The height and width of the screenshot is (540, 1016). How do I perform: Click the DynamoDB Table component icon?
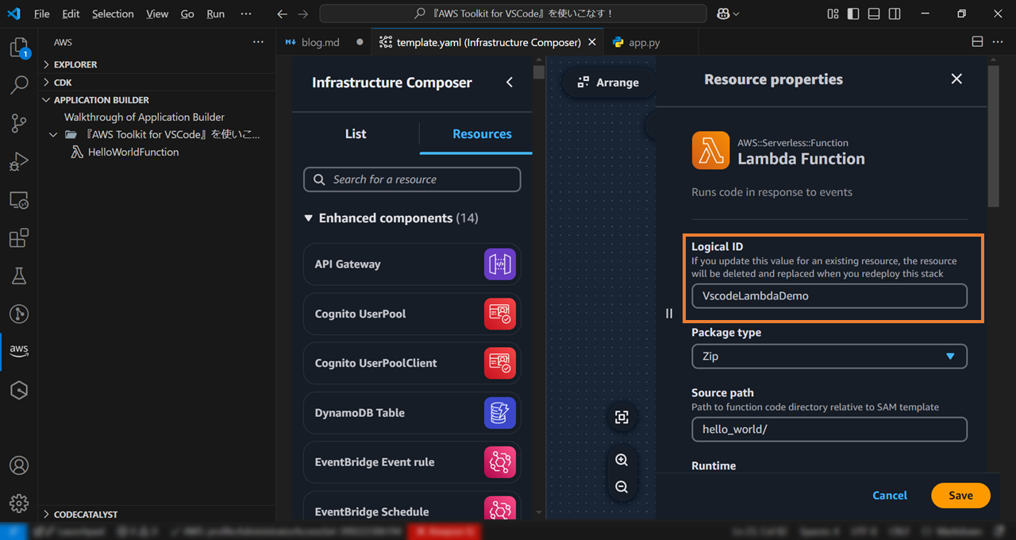point(499,413)
